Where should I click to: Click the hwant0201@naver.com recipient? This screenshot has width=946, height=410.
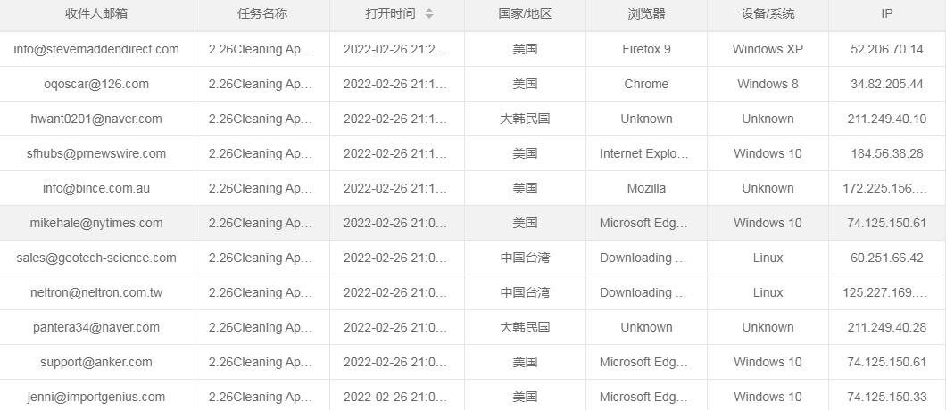[96, 119]
